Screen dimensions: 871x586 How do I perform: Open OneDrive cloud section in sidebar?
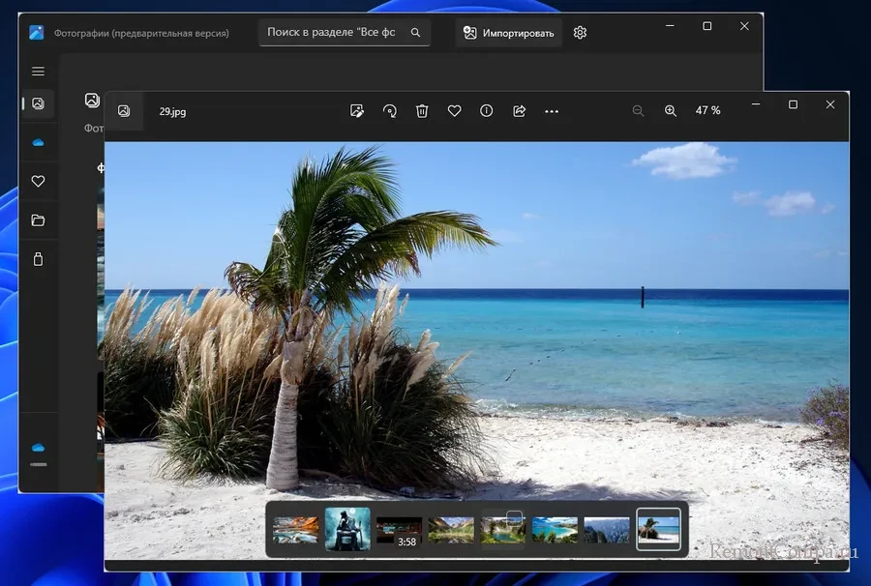(x=39, y=142)
